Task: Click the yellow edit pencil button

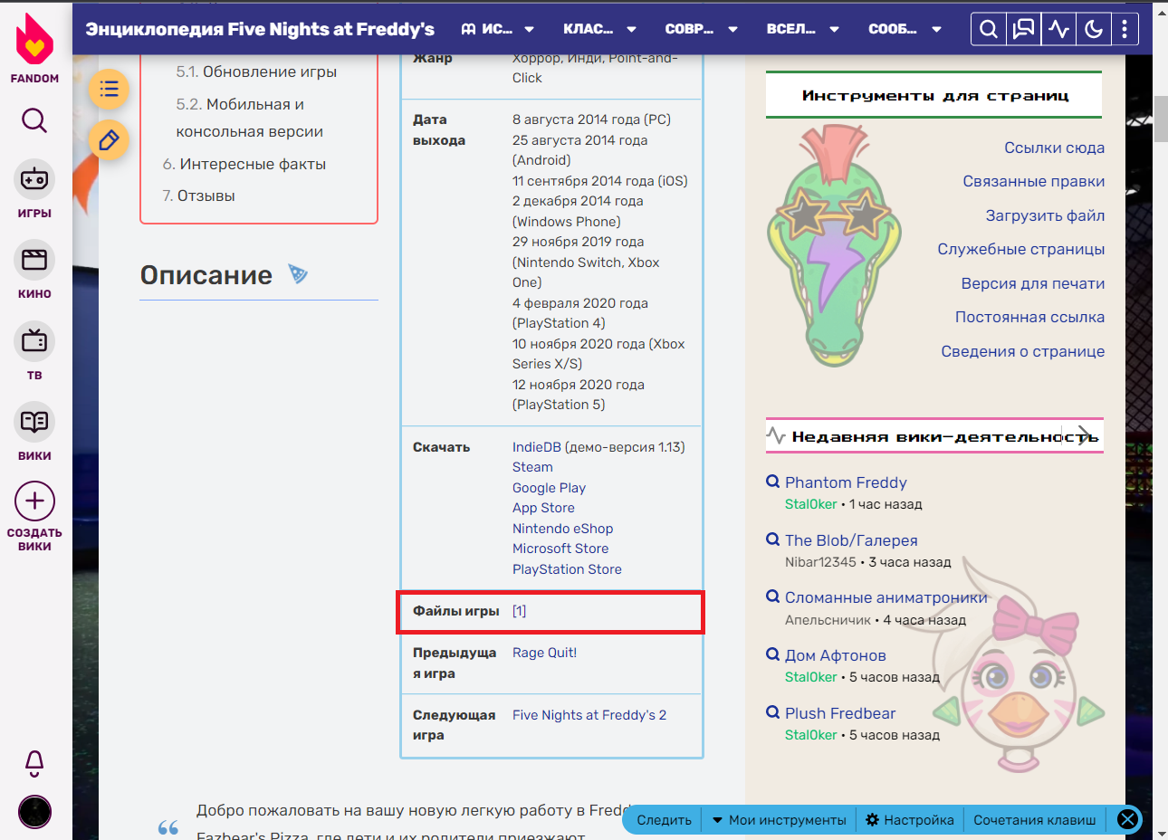Action: pyautogui.click(x=109, y=140)
